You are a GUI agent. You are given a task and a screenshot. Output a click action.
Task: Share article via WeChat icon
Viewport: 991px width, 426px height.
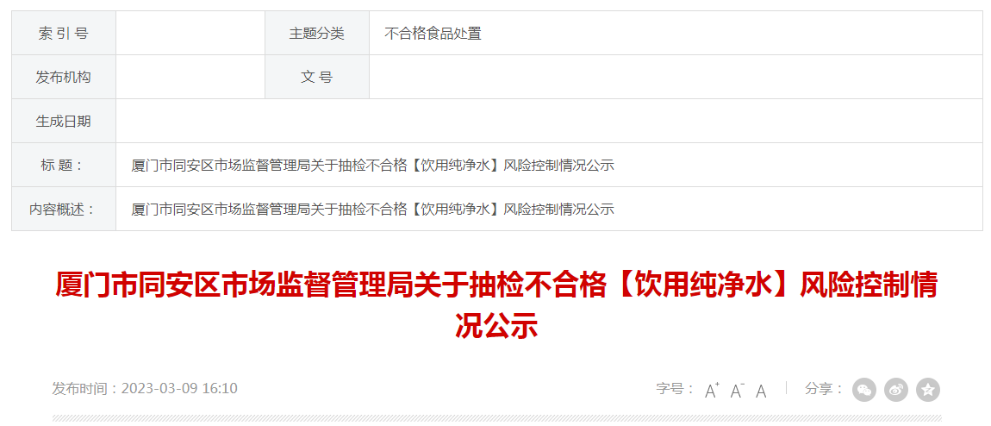point(864,390)
